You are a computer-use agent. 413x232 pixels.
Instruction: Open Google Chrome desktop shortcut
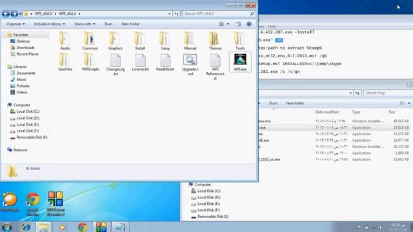(33, 204)
